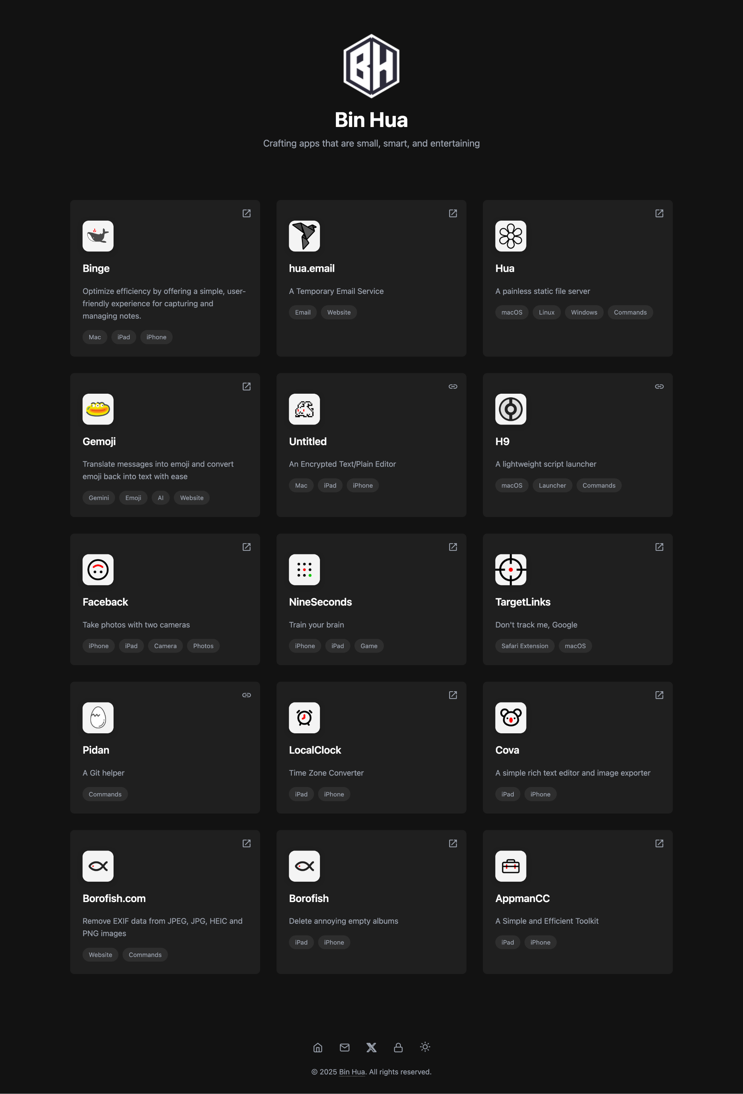Click the Binge whale app icon
The width and height of the screenshot is (743, 1094).
(98, 236)
